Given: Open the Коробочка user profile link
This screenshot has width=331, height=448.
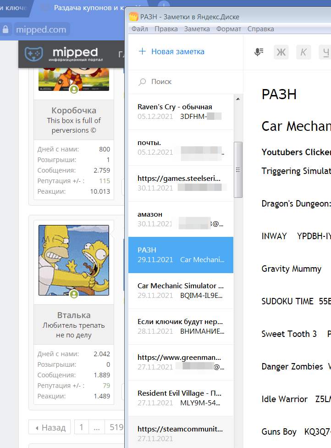Looking at the screenshot, I should [74, 110].
